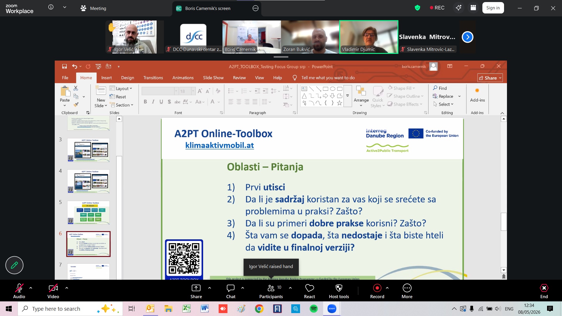Screen dimensions: 562x316
Task: Open Google Chrome from taskbar
Action: (259, 309)
